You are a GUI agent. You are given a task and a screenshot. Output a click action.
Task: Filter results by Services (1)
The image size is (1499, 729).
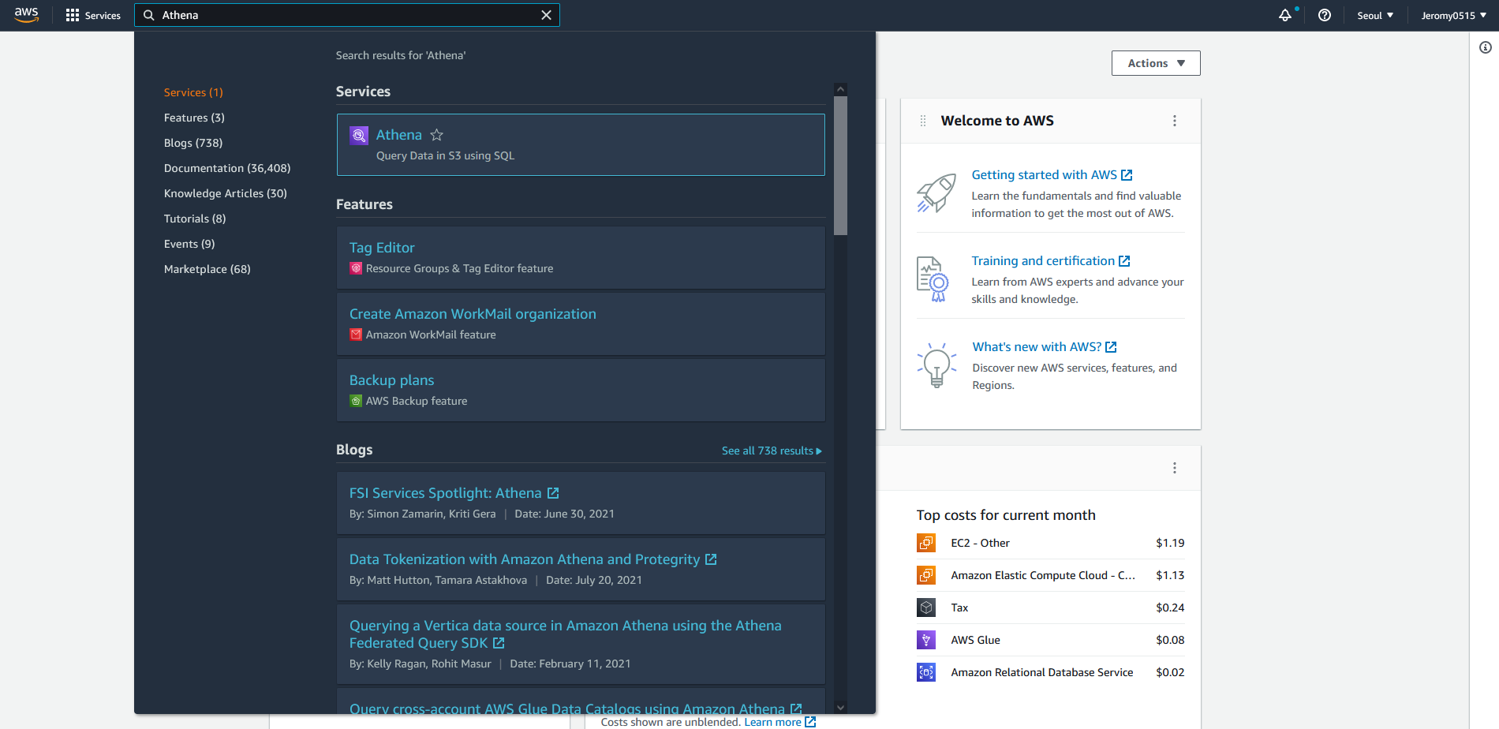193,92
